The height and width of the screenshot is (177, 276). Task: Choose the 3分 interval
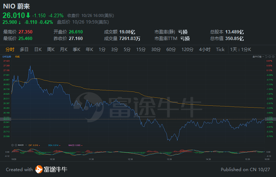(114, 50)
